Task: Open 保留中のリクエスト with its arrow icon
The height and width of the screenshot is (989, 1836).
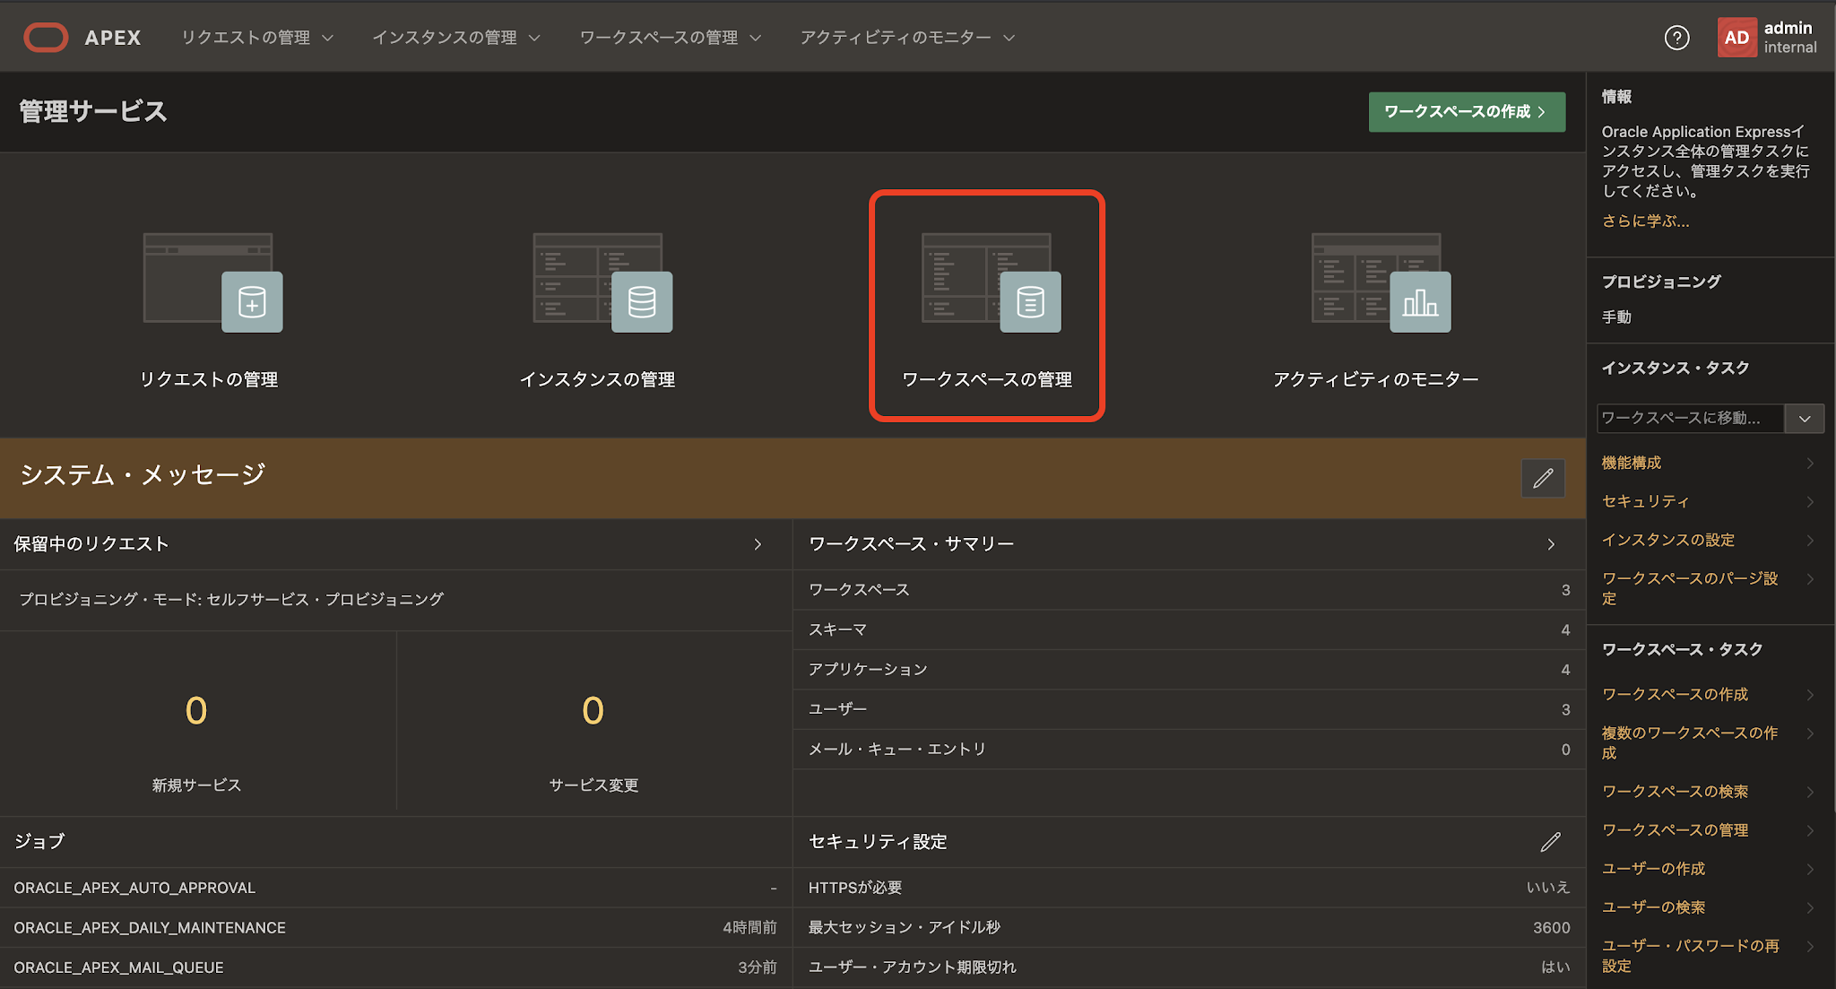Action: click(758, 544)
